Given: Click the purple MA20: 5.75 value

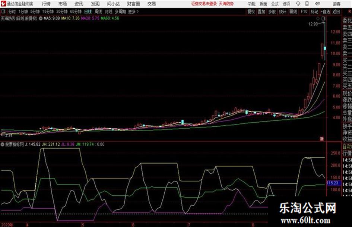Looking at the screenshot, I should tap(90, 18).
